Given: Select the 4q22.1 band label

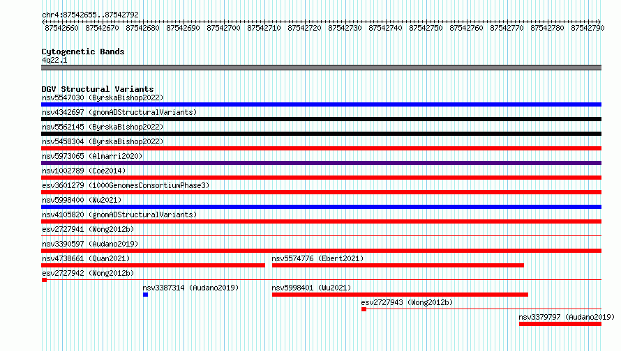Looking at the screenshot, I should 54,60.
